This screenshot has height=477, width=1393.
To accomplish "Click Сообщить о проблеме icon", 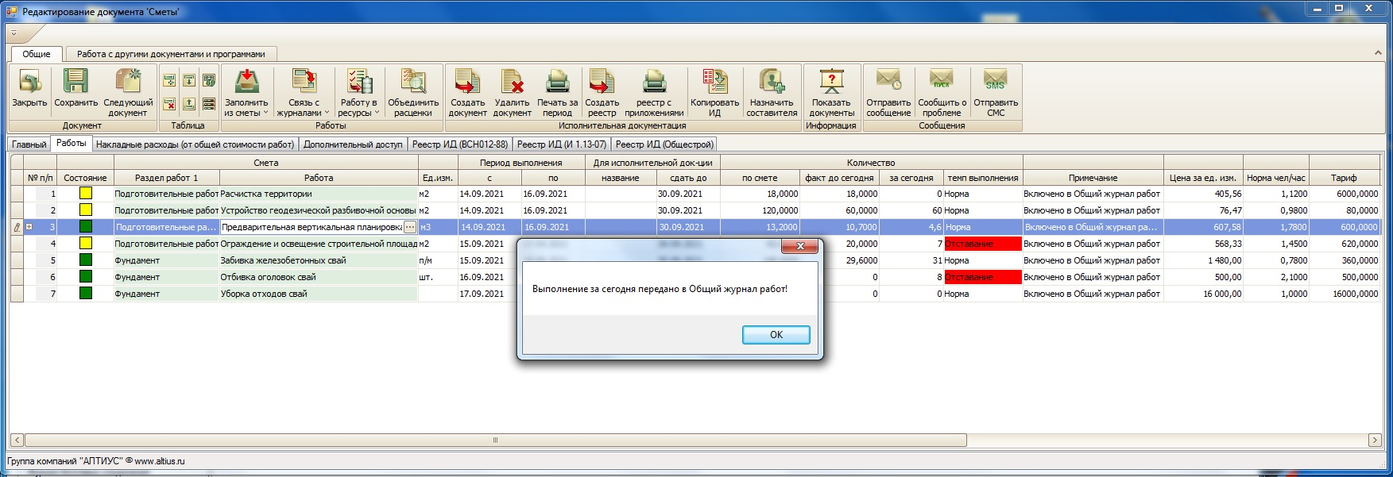I will click(942, 83).
